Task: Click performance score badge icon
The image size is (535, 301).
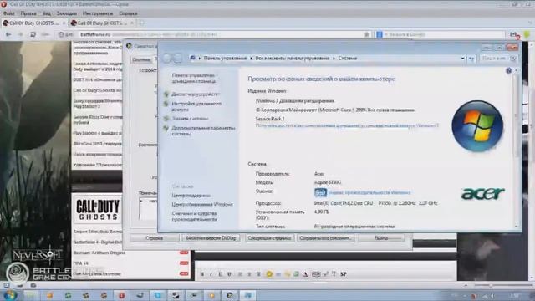Action: [x=320, y=193]
